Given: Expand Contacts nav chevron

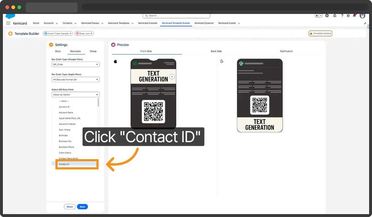Looking at the screenshot, I should click(75, 23).
